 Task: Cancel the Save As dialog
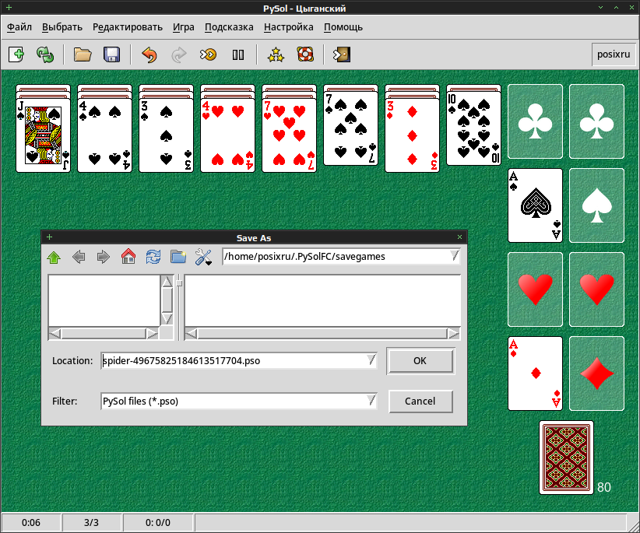point(420,402)
